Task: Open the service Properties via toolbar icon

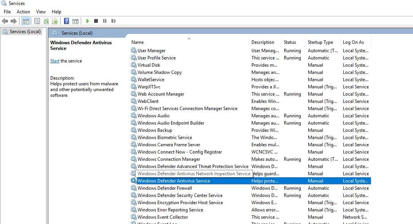Action: tap(36, 21)
